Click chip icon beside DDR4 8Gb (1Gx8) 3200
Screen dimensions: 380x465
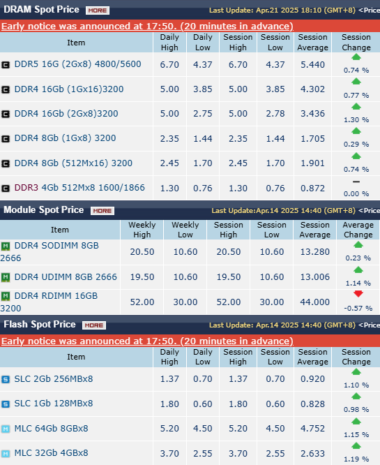(x=6, y=138)
